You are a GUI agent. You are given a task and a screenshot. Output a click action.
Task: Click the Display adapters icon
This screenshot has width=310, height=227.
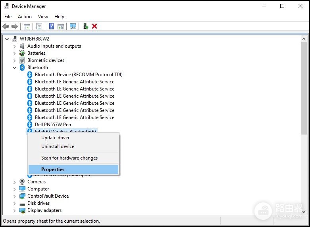click(x=22, y=210)
